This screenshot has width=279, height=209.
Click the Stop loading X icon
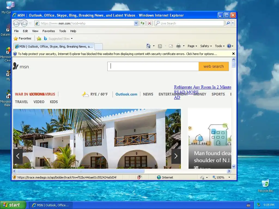pyautogui.click(x=150, y=23)
